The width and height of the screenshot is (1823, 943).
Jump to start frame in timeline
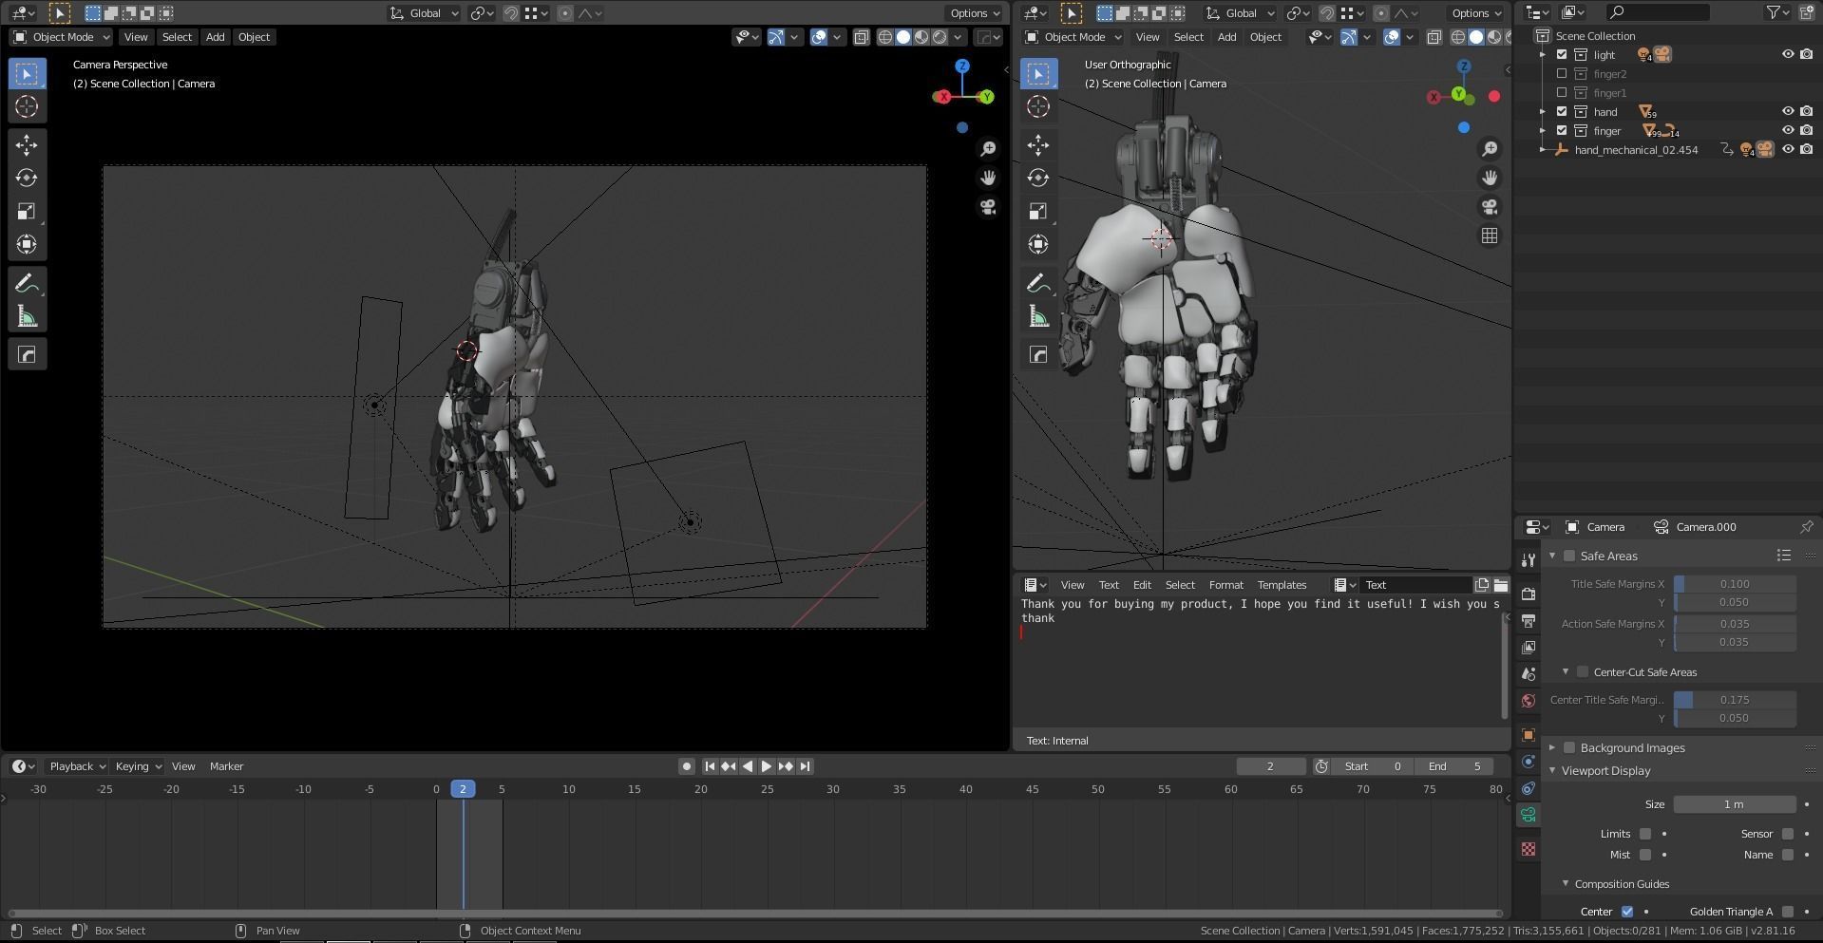point(709,766)
